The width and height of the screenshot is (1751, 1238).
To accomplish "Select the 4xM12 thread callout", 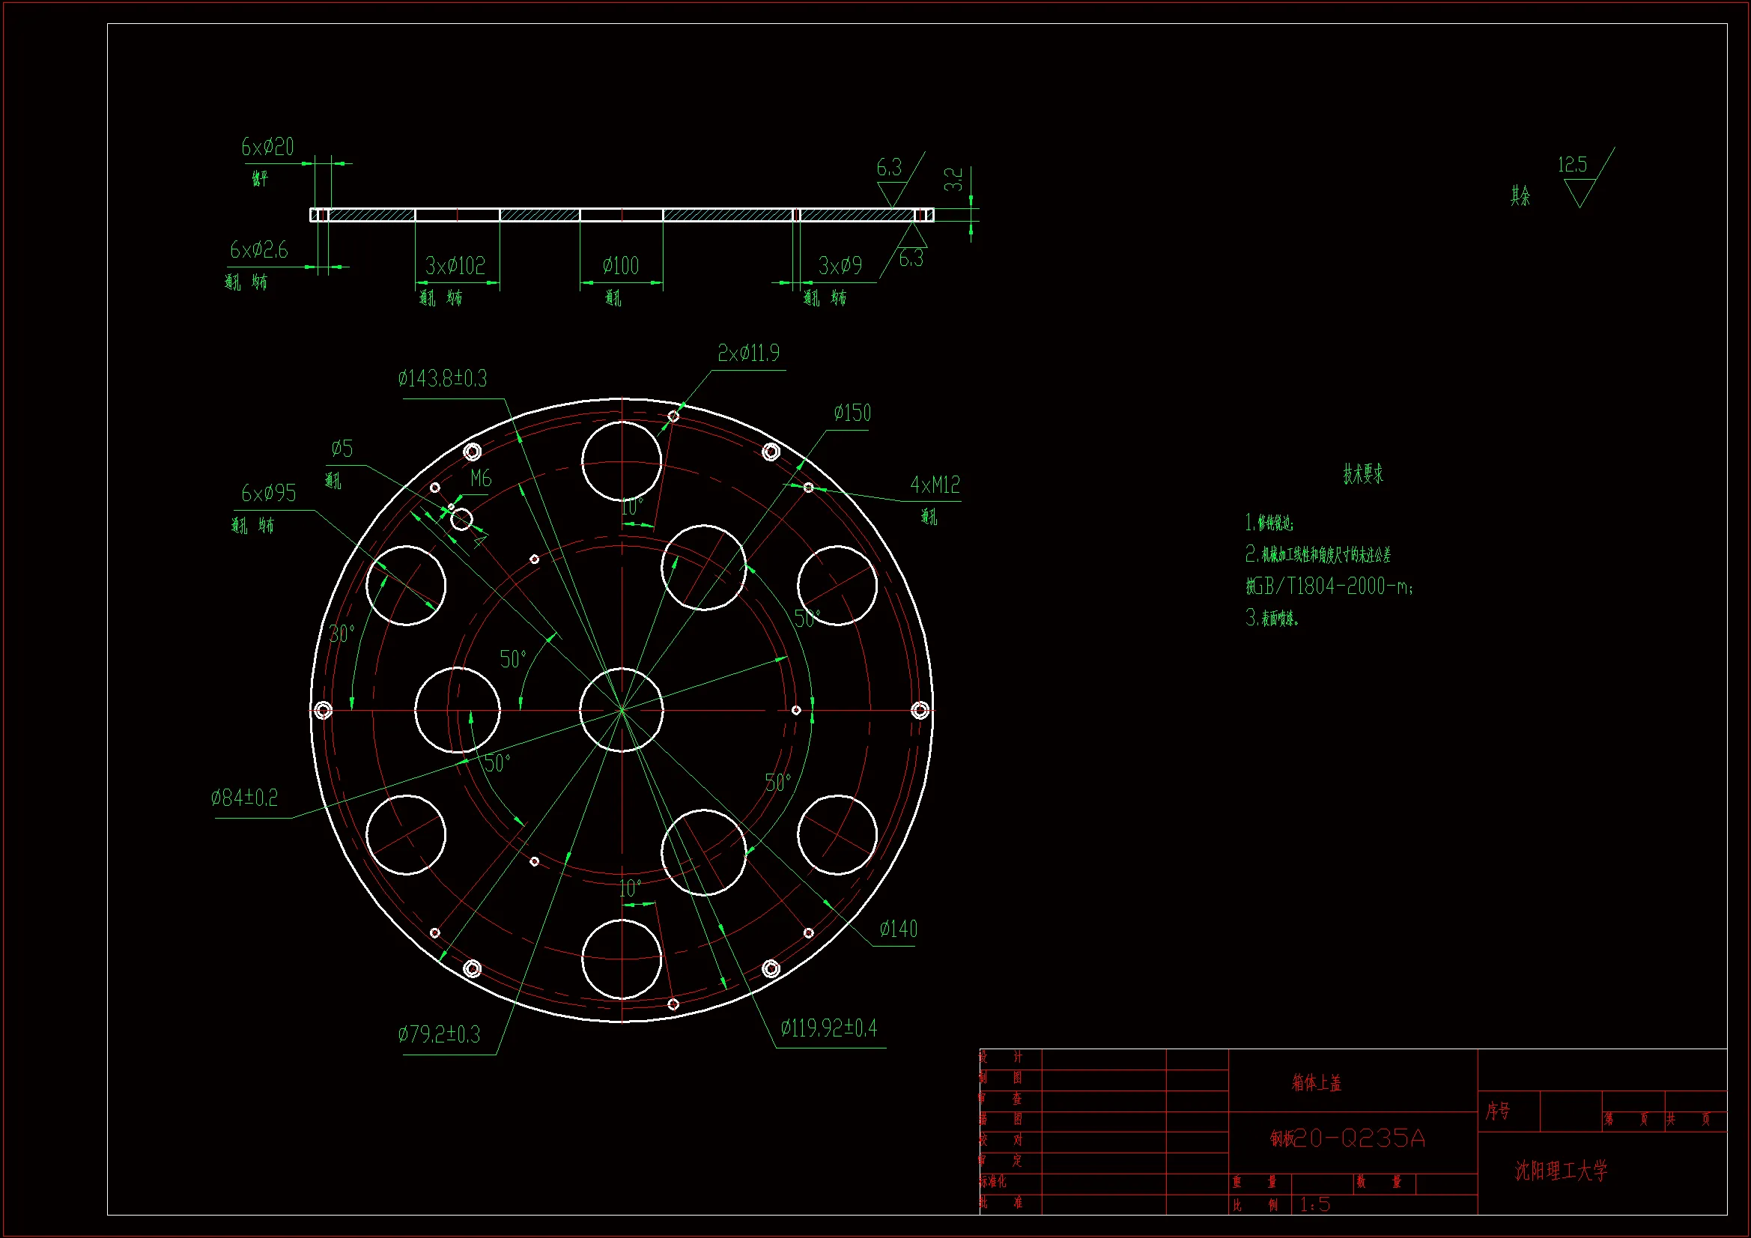I will click(x=934, y=485).
